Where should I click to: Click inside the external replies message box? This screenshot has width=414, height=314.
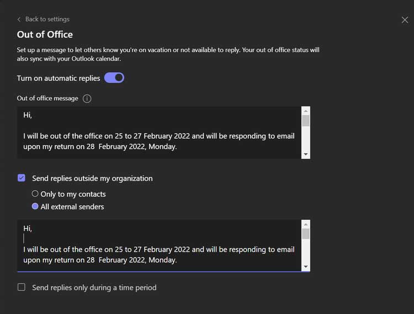[160, 245]
